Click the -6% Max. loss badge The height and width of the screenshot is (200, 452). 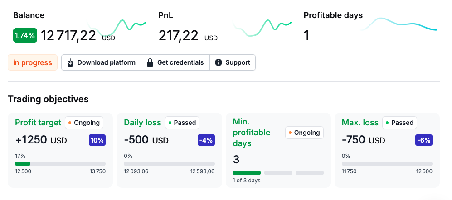[423, 140]
